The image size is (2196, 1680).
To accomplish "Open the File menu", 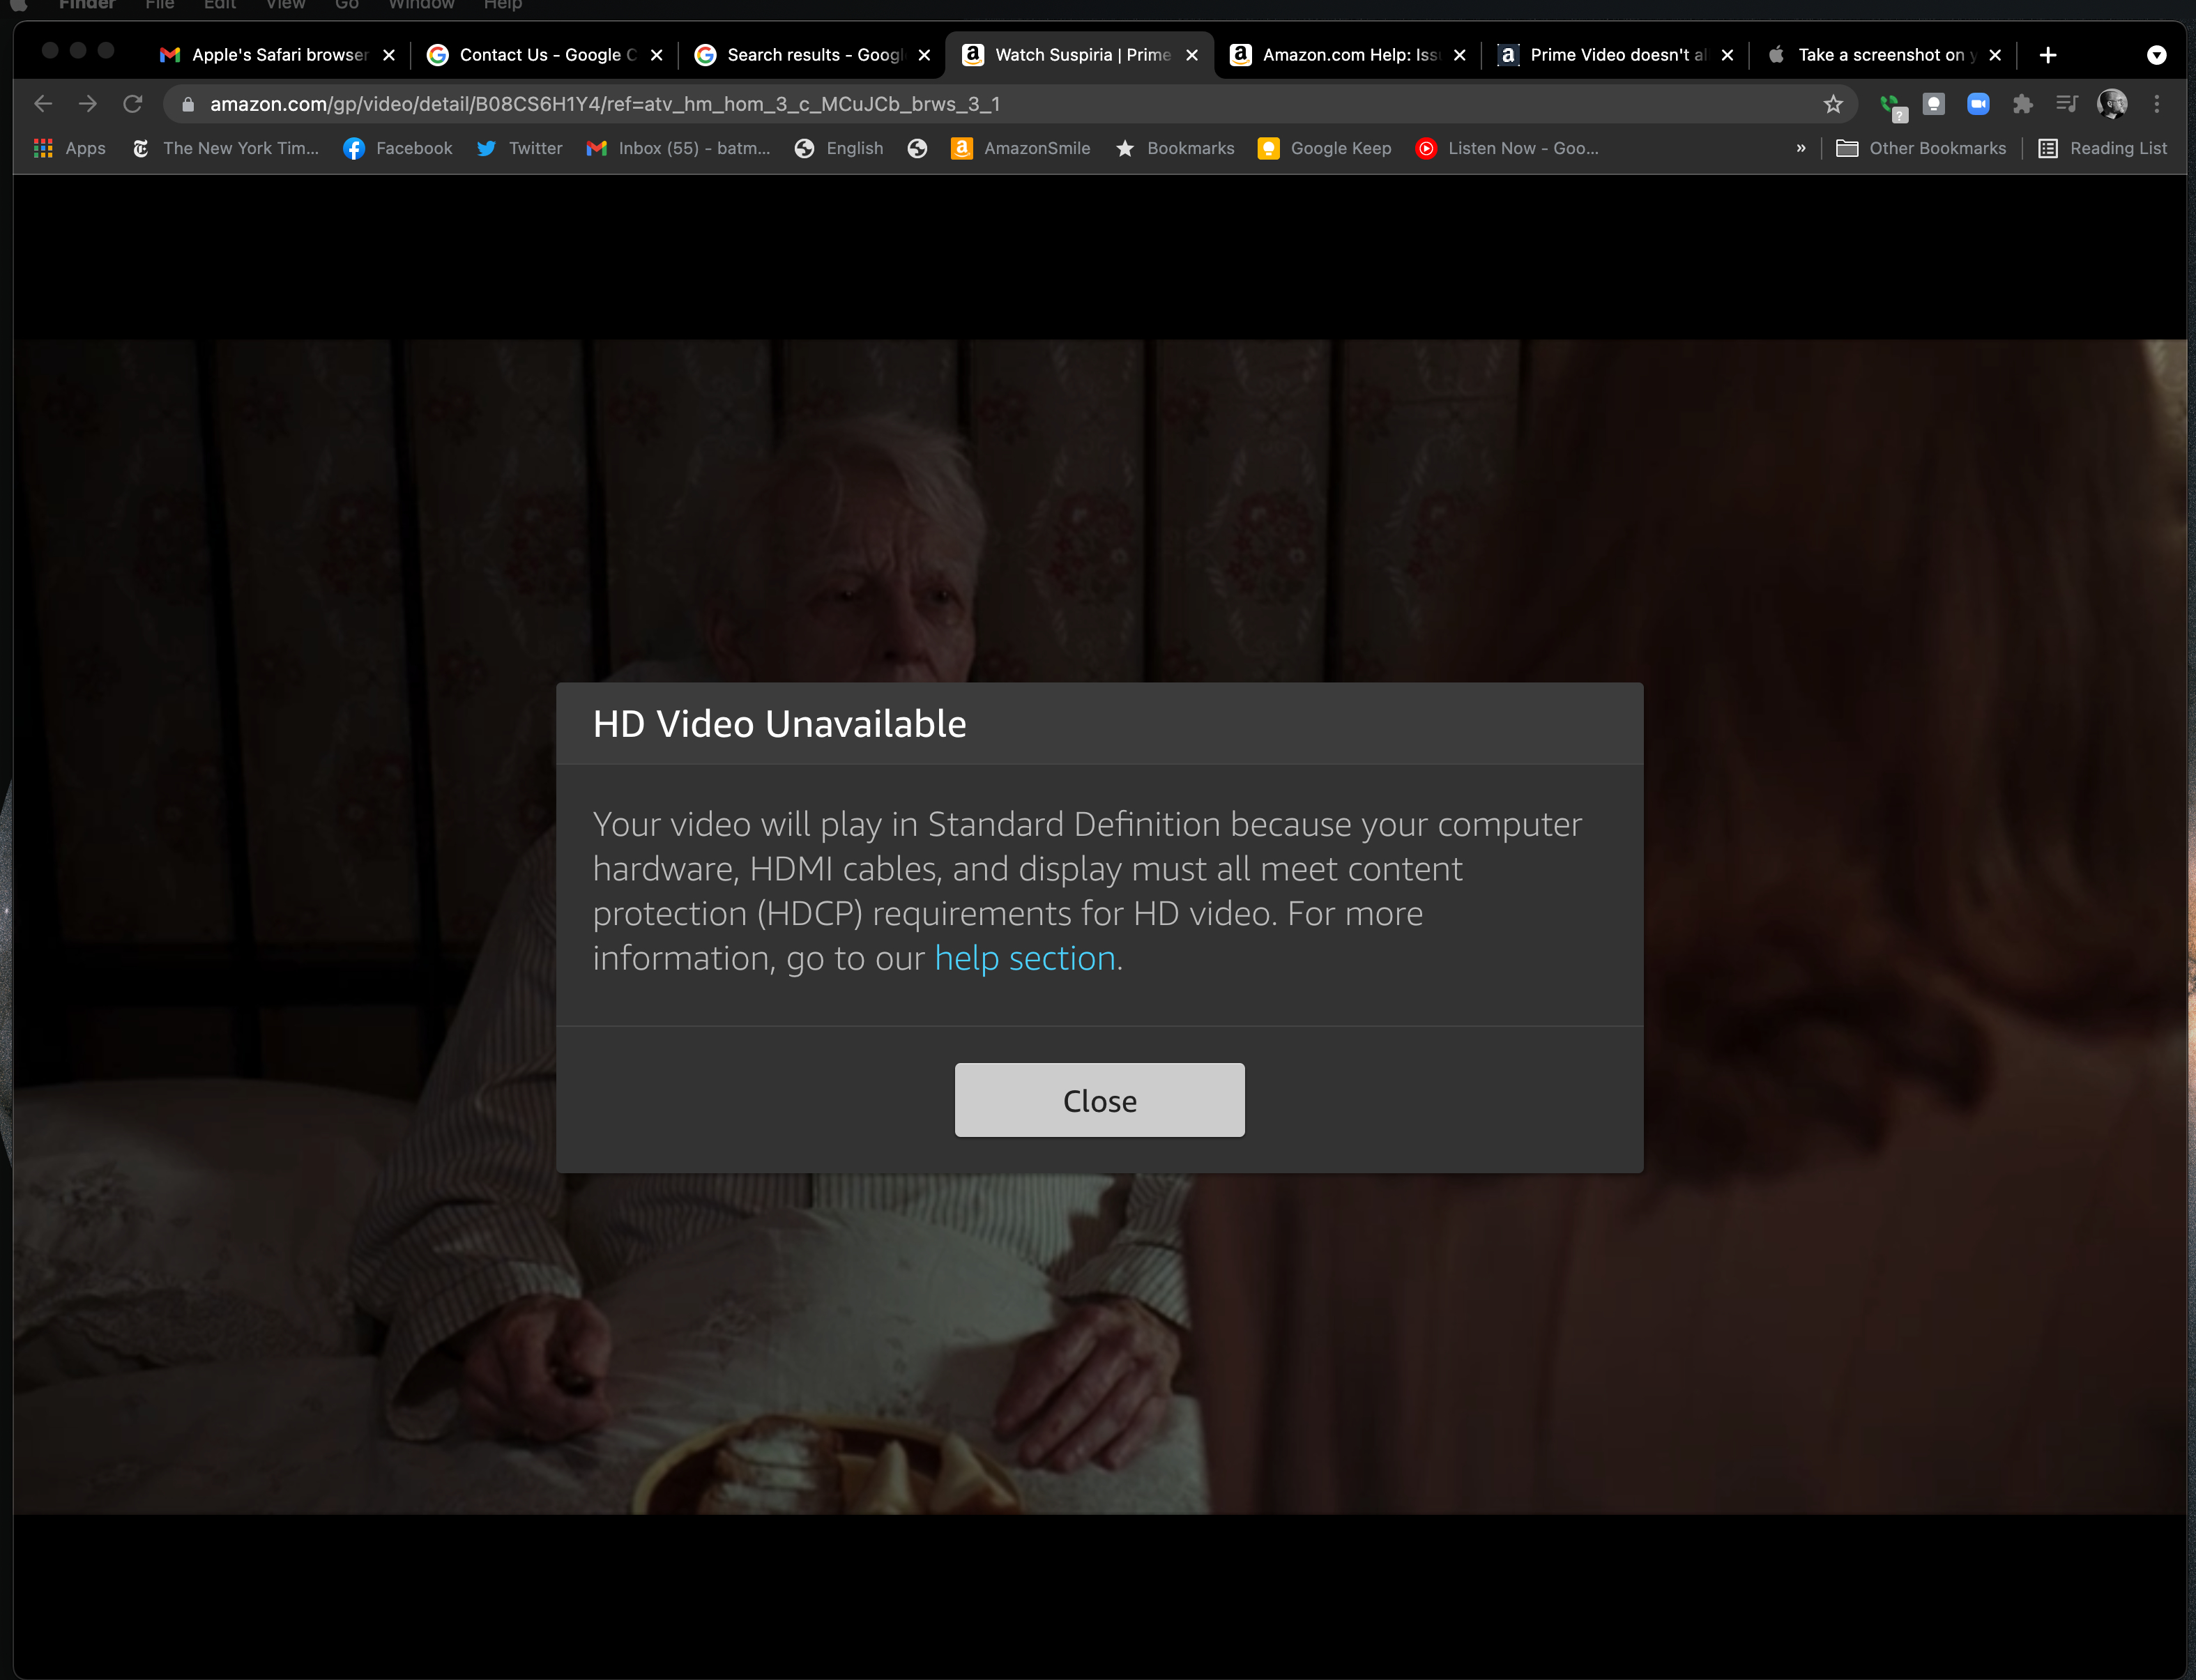I will tap(159, 5).
